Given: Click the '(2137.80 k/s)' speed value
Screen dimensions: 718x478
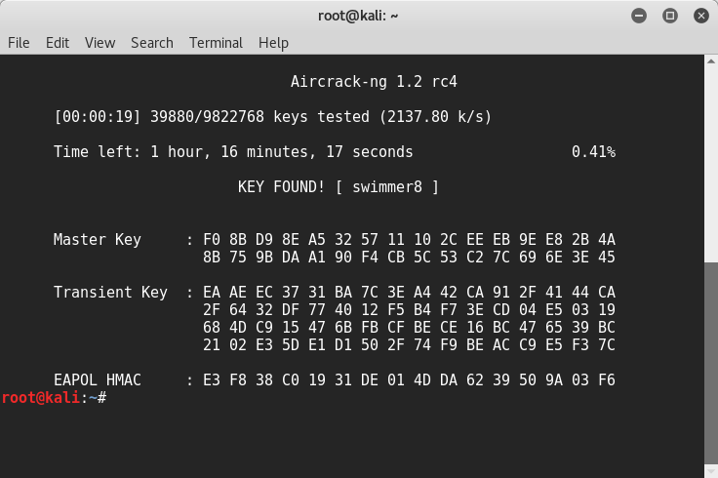Looking at the screenshot, I should coord(435,117).
